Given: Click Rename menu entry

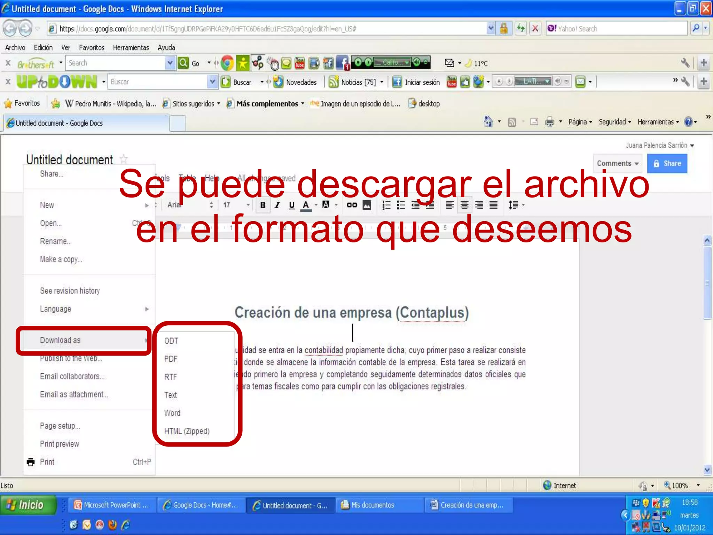Looking at the screenshot, I should coord(56,241).
